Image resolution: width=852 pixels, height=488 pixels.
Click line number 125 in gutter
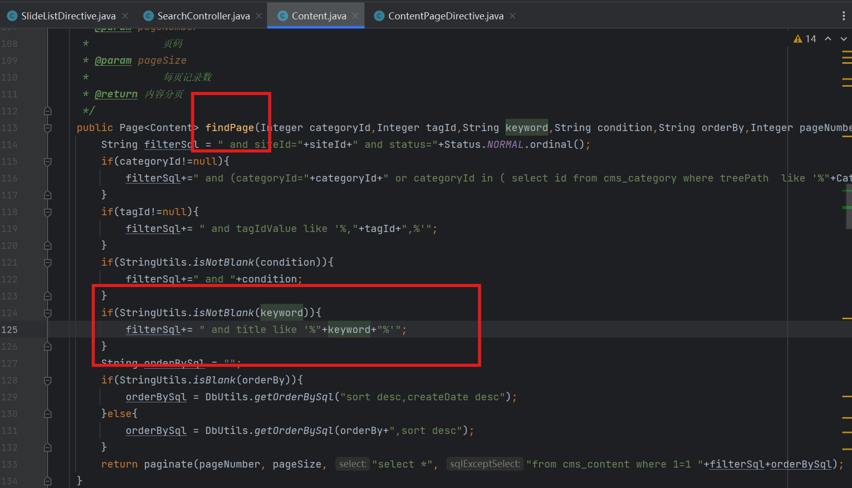click(x=9, y=330)
